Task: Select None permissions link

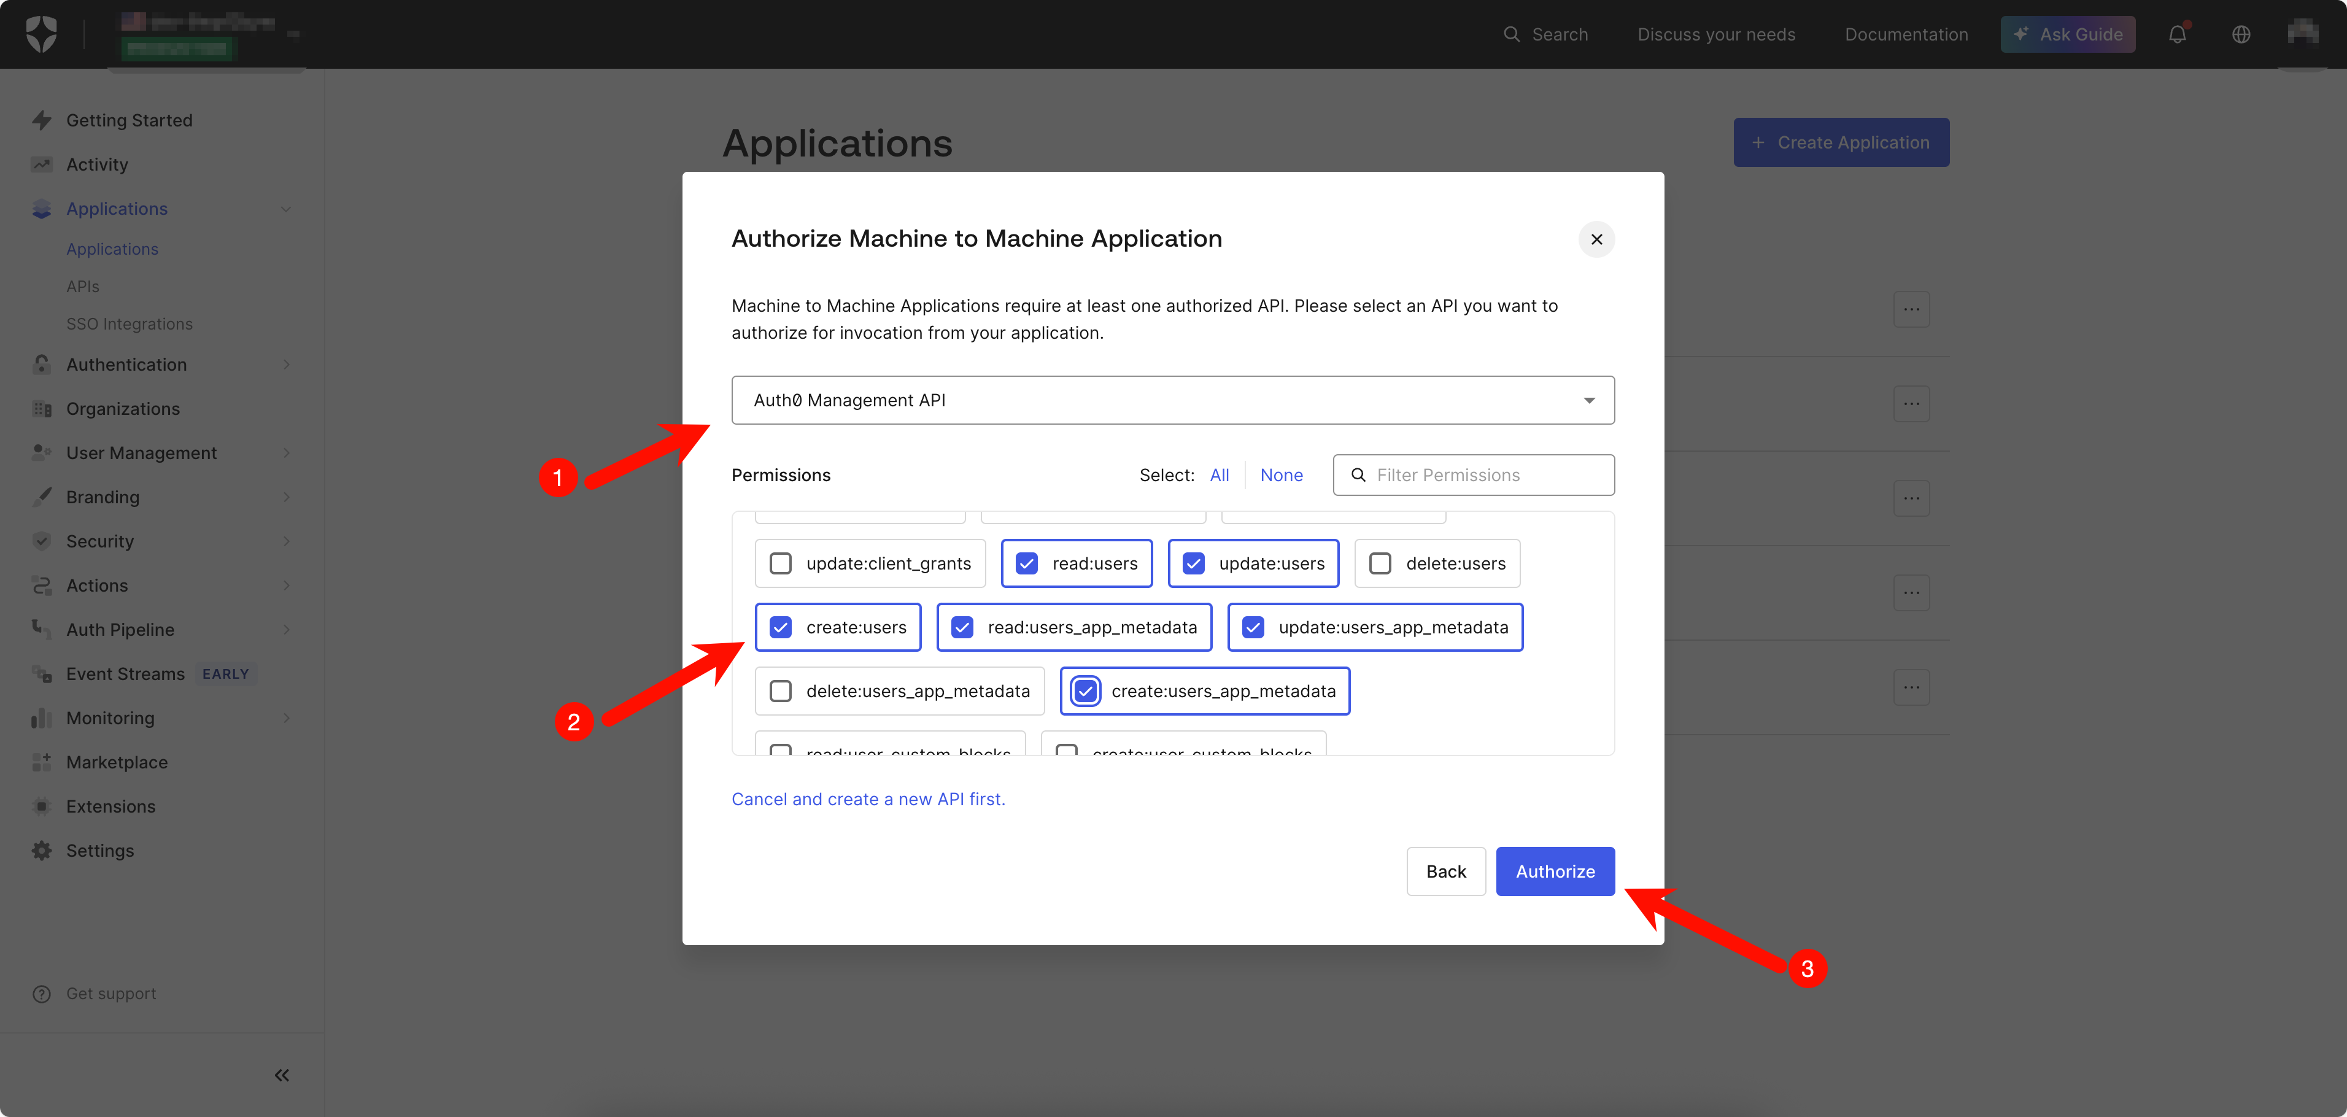Action: pyautogui.click(x=1281, y=476)
